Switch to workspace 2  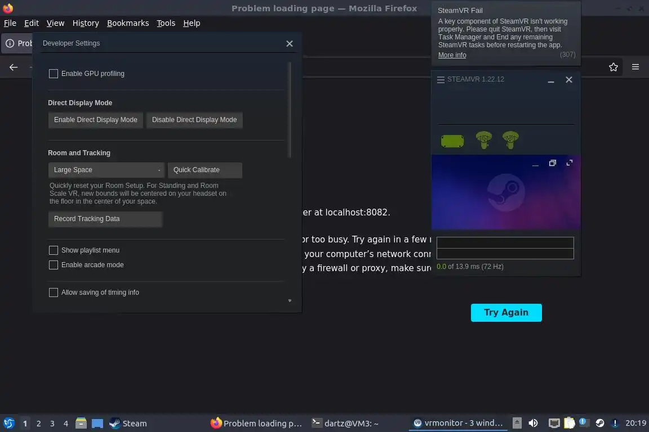point(38,424)
